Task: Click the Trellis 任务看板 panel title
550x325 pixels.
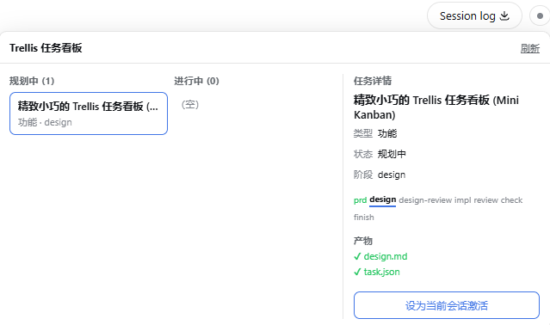Action: pyautogui.click(x=46, y=48)
